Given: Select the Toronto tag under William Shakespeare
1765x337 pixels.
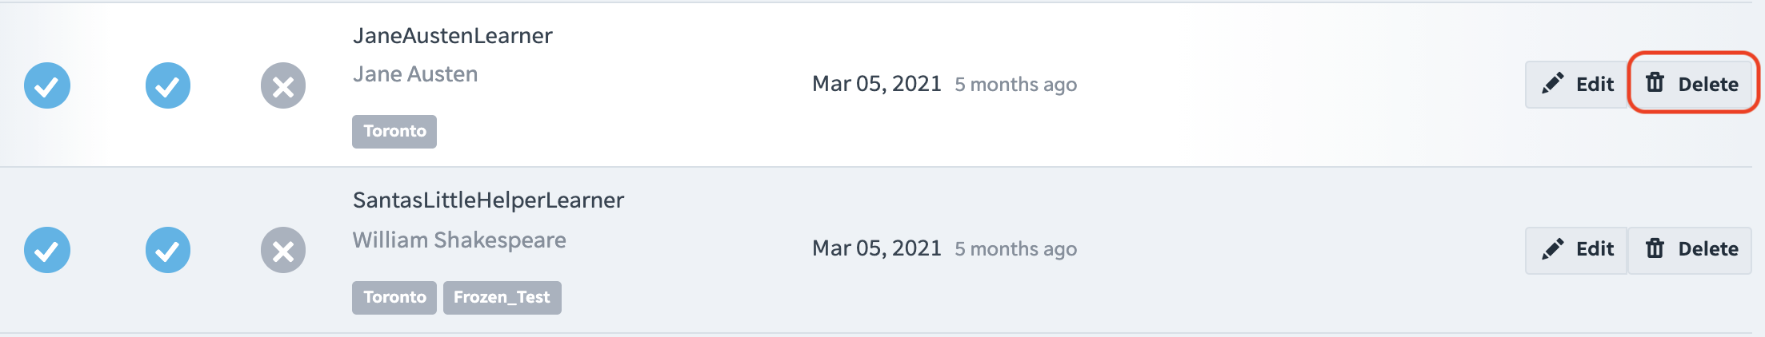Looking at the screenshot, I should coord(394,297).
